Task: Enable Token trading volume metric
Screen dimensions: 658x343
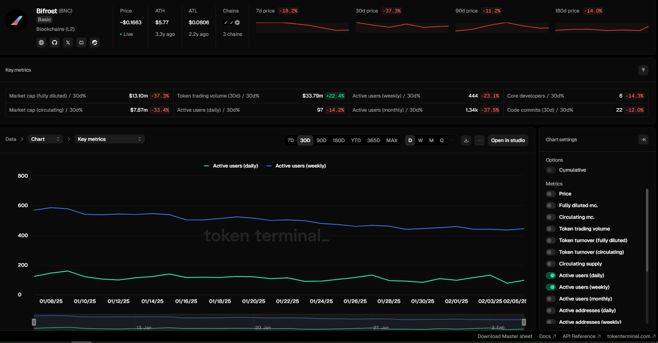Action: click(551, 229)
